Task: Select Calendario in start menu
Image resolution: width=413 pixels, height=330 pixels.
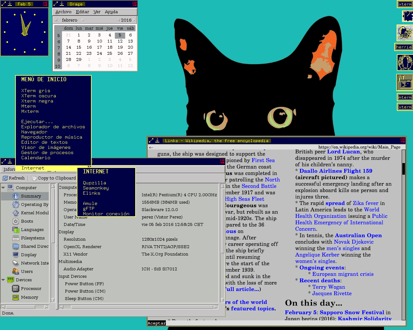Action: [x=36, y=158]
